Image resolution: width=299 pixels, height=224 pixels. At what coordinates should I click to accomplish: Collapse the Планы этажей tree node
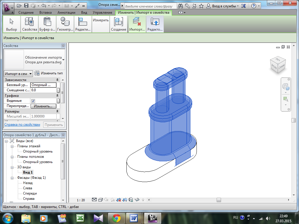(12, 146)
